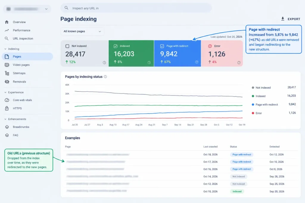Open the Sitemaps tree icon
305x203 pixels.
click(7, 73)
